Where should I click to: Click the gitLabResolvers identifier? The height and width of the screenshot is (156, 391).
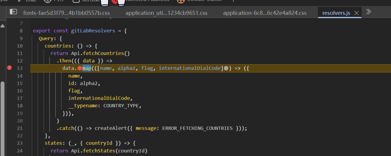pyautogui.click(x=93, y=31)
